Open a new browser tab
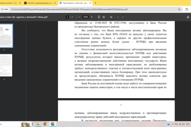This screenshot has height=127, width=191. [95, 3]
